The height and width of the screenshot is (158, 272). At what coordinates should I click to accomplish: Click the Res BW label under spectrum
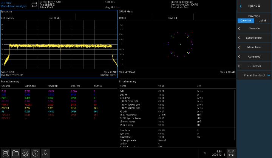(x=12, y=75)
